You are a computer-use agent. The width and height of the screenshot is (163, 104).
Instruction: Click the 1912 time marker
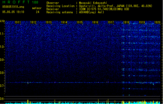click(33, 22)
